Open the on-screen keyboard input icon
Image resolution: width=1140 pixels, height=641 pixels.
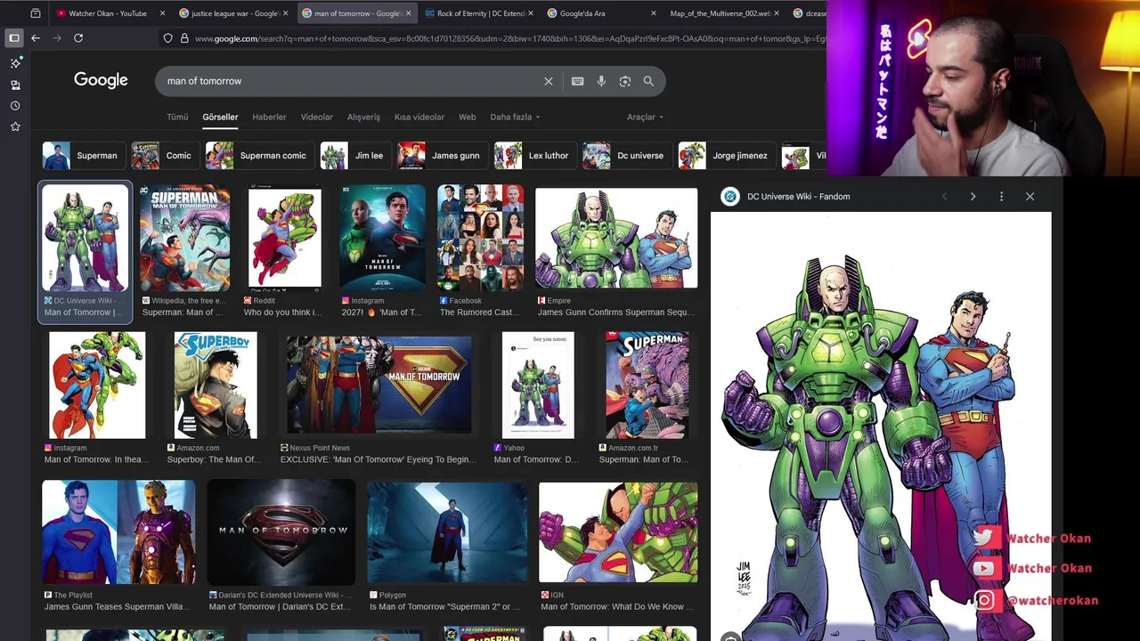coord(578,81)
